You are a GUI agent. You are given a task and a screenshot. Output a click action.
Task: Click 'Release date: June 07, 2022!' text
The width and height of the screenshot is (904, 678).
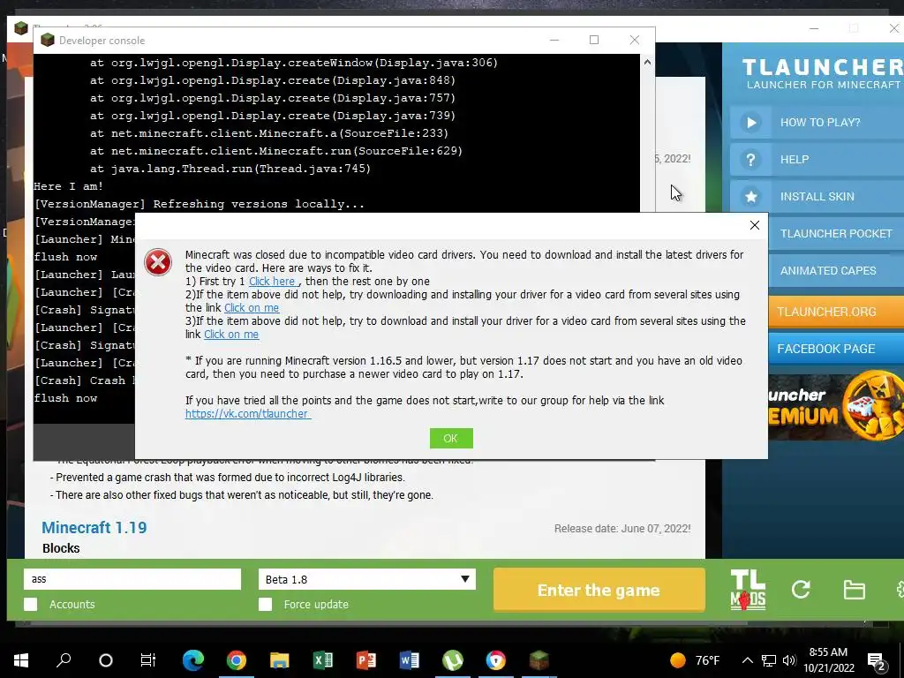(622, 529)
